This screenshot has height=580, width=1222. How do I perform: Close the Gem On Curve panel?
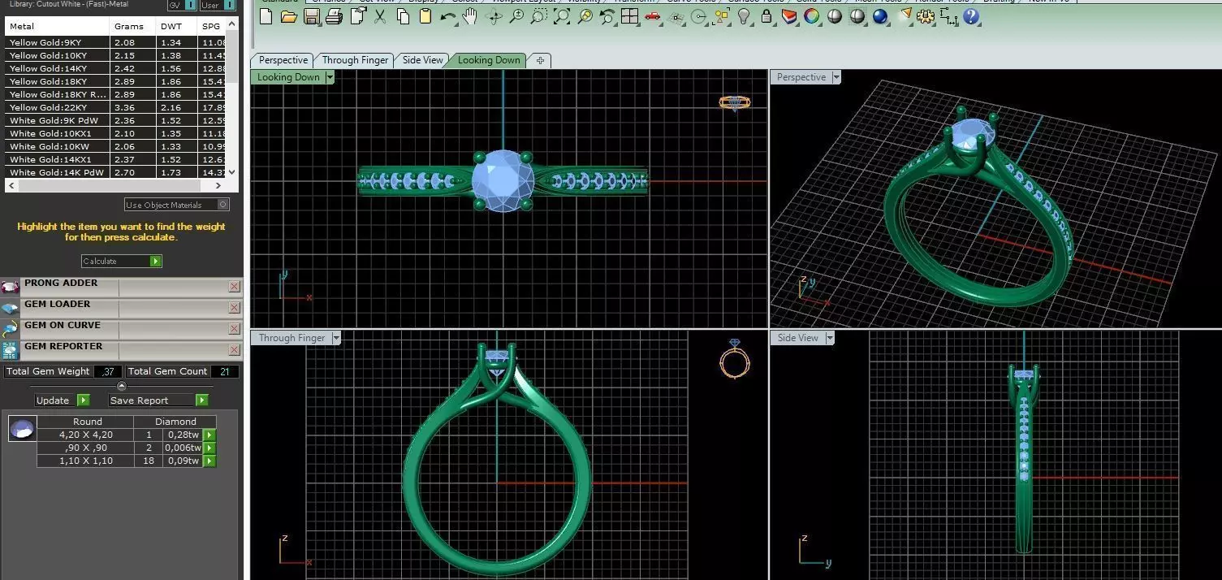(x=235, y=329)
